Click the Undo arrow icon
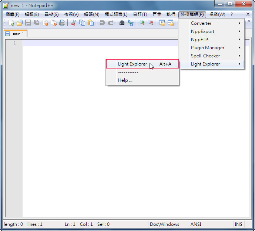The image size is (255, 231). point(102,23)
